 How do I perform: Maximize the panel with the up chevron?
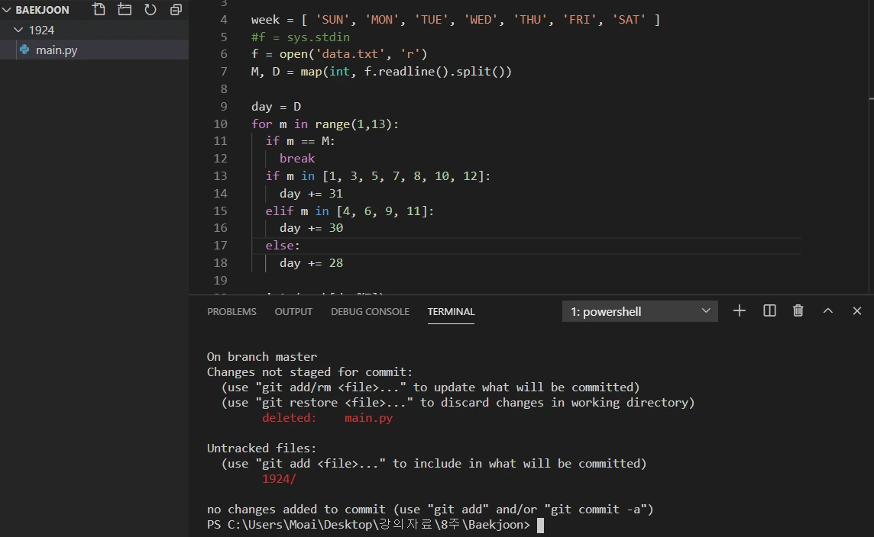827,310
